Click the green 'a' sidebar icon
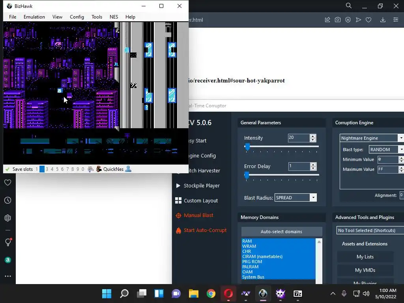Image resolution: width=404 pixels, height=303 pixels. [8, 260]
